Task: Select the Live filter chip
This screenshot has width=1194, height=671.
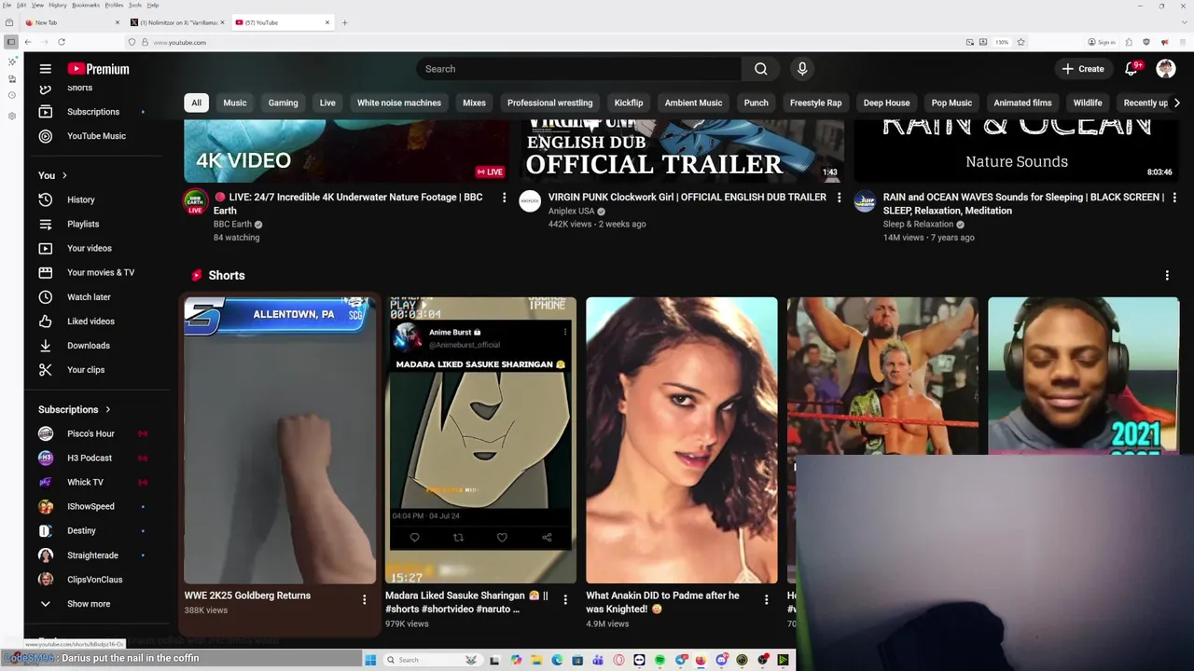Action: click(x=327, y=103)
